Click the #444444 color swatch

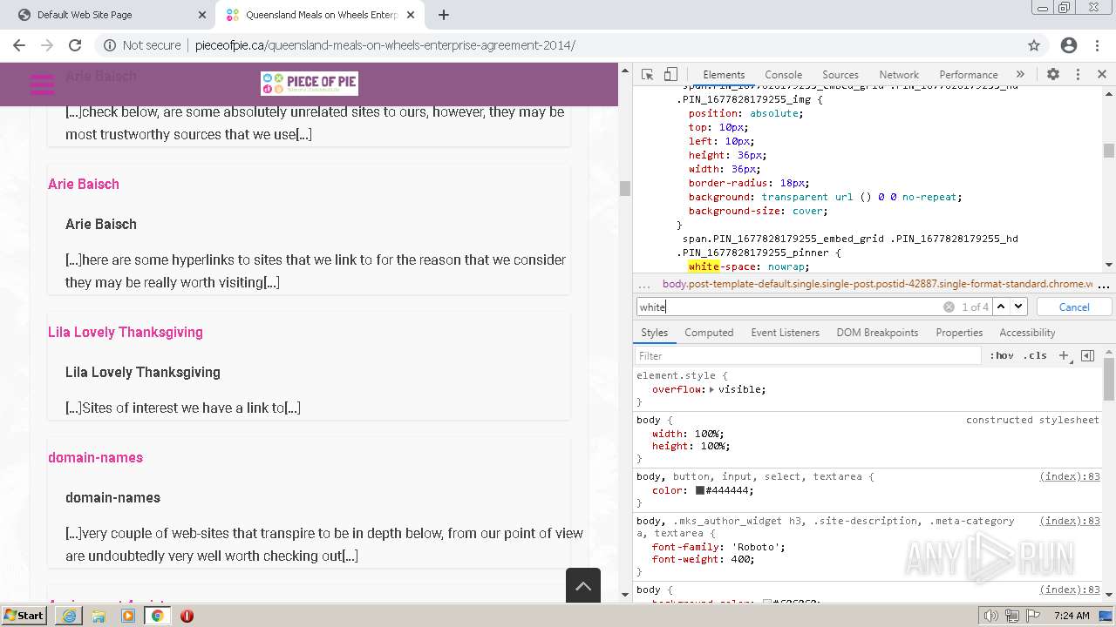click(699, 490)
